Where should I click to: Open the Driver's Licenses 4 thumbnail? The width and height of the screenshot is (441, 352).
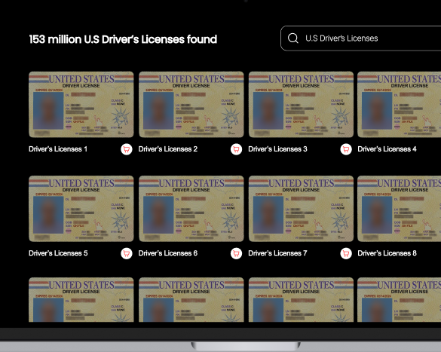tap(399, 105)
